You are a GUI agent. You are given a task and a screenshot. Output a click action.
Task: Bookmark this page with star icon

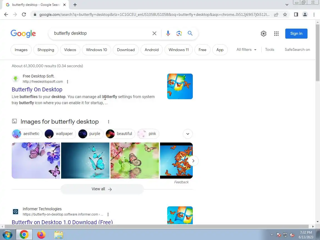[x=285, y=14]
